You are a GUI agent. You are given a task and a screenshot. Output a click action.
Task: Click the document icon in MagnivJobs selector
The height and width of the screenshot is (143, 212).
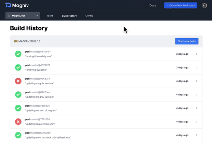pos(9,16)
